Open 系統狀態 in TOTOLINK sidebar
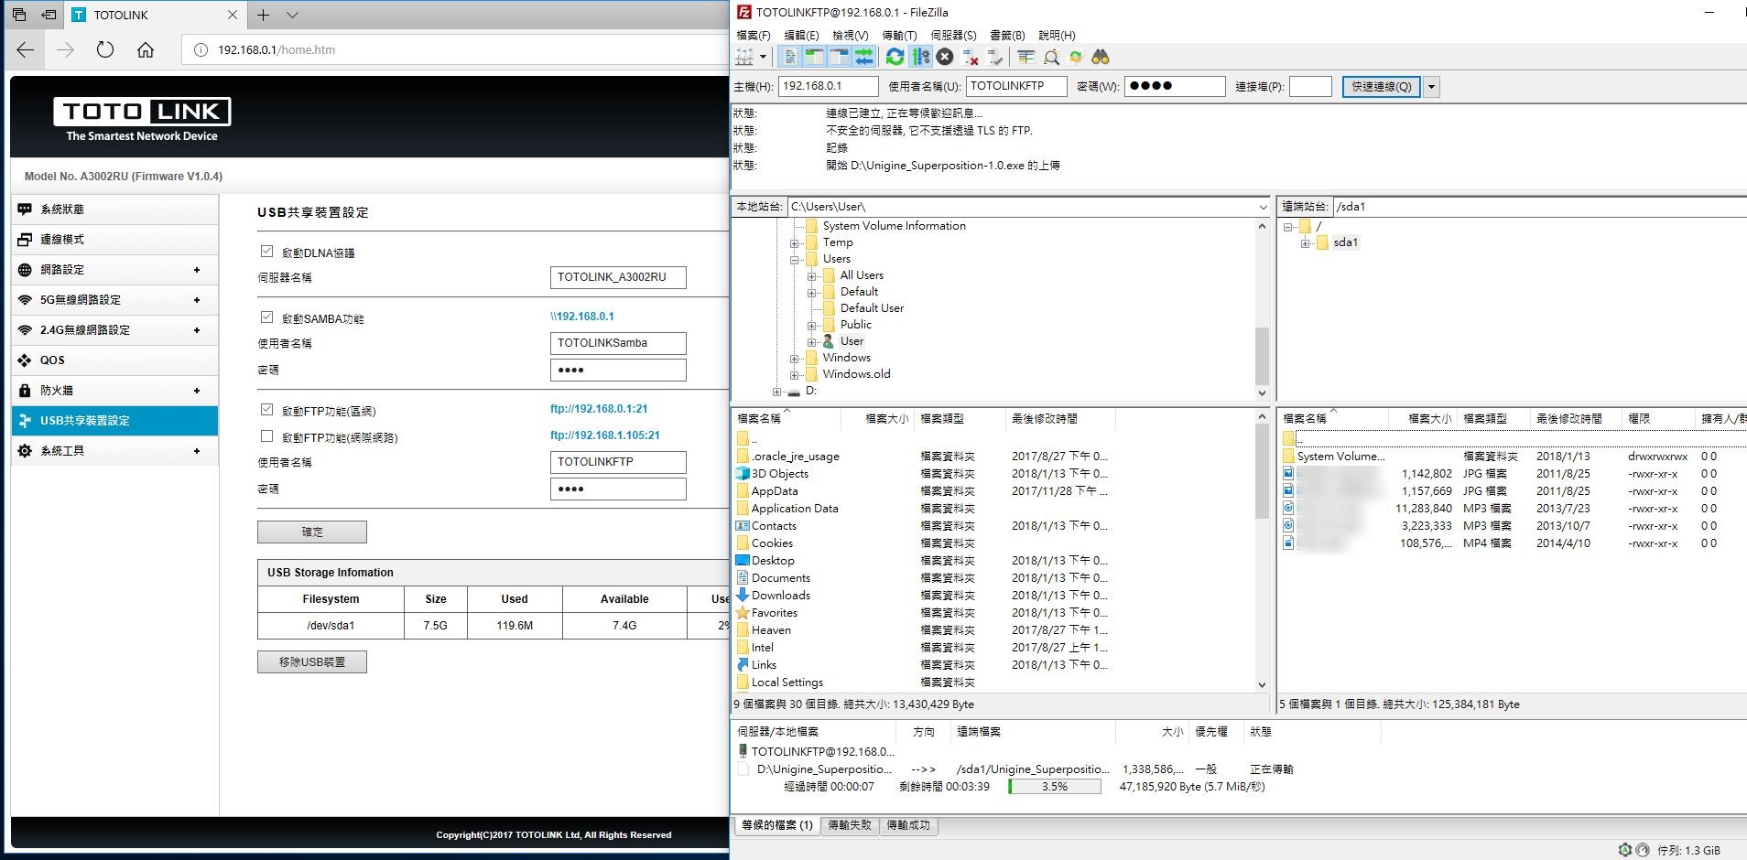The height and width of the screenshot is (860, 1747). (x=115, y=210)
